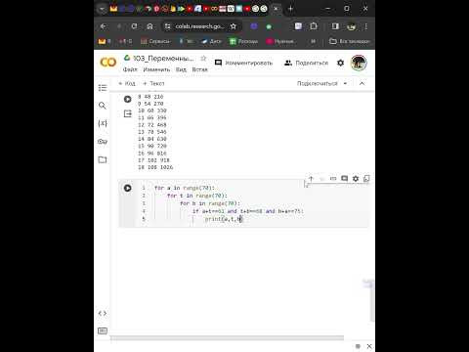Go back in the browser
This screenshot has height=352, width=469.
point(104,26)
